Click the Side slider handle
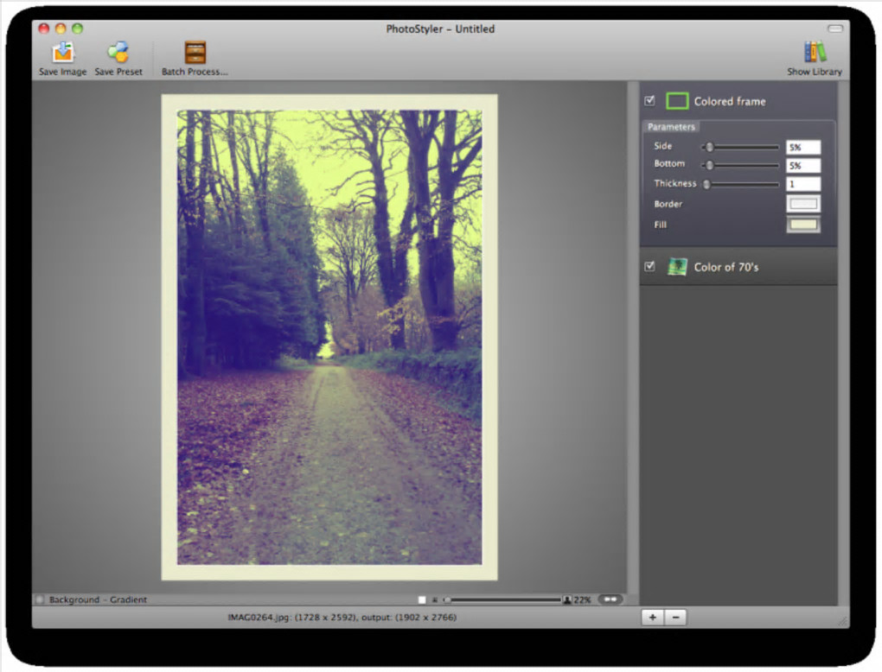Viewport: 882px width, 672px height. [x=709, y=147]
